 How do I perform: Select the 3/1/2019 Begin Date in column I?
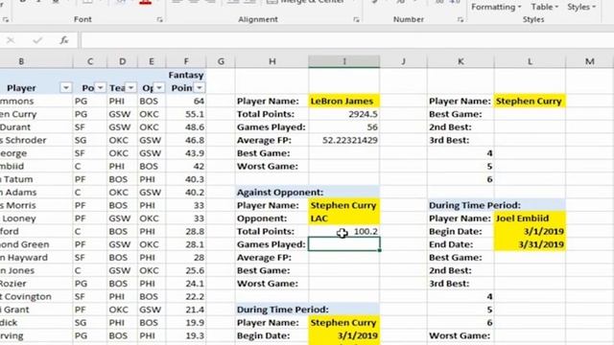tap(343, 335)
